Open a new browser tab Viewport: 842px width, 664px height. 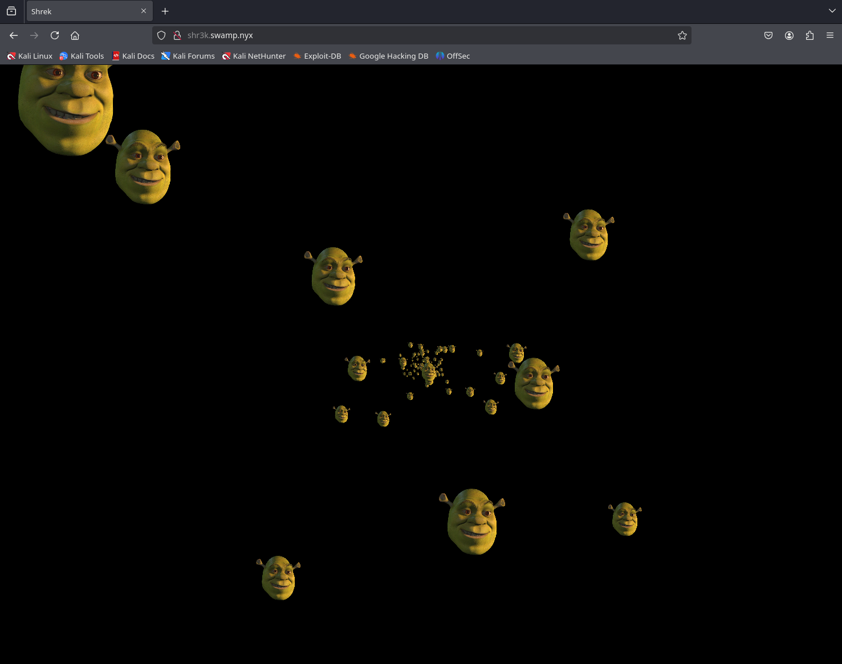[x=165, y=11]
